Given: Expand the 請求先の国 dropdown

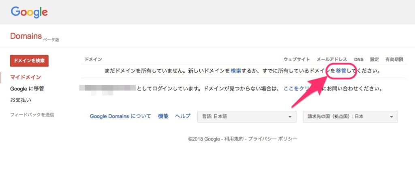Looking at the screenshot, I should (350, 117).
